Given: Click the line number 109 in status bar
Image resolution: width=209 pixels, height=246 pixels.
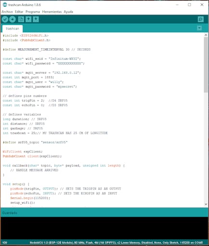Looking at the screenshot, I should [5, 243].
